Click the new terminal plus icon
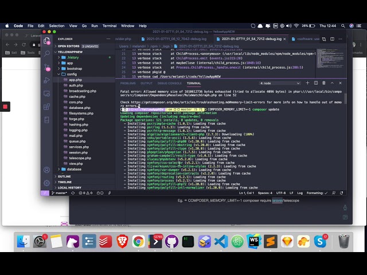The width and height of the screenshot is (367, 275). [x=307, y=83]
